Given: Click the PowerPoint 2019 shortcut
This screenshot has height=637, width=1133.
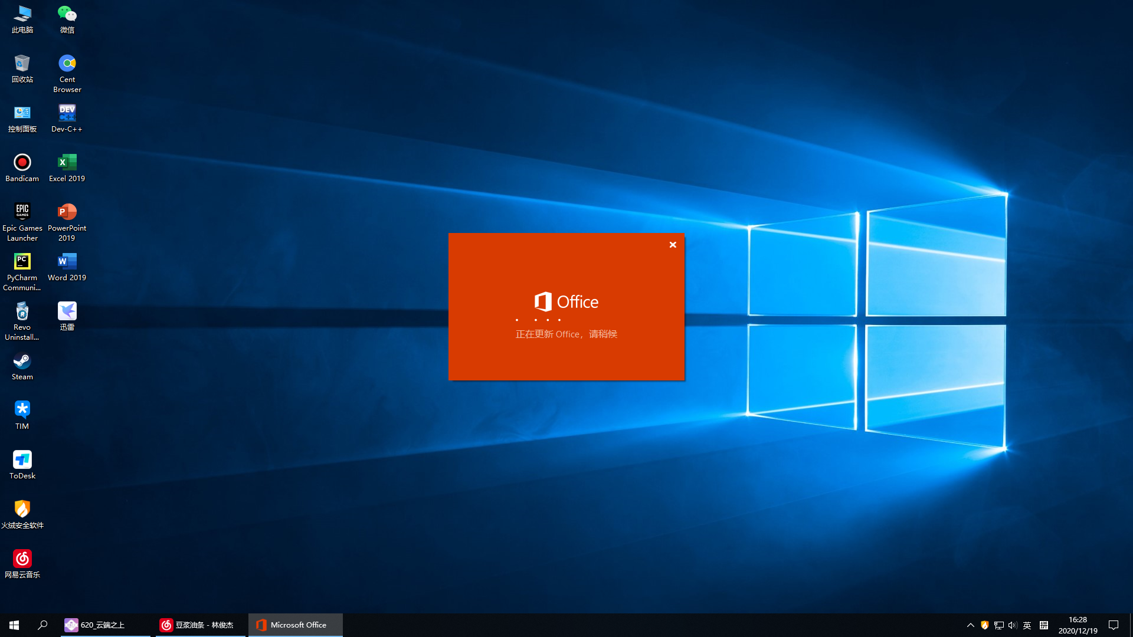Looking at the screenshot, I should (x=67, y=222).
